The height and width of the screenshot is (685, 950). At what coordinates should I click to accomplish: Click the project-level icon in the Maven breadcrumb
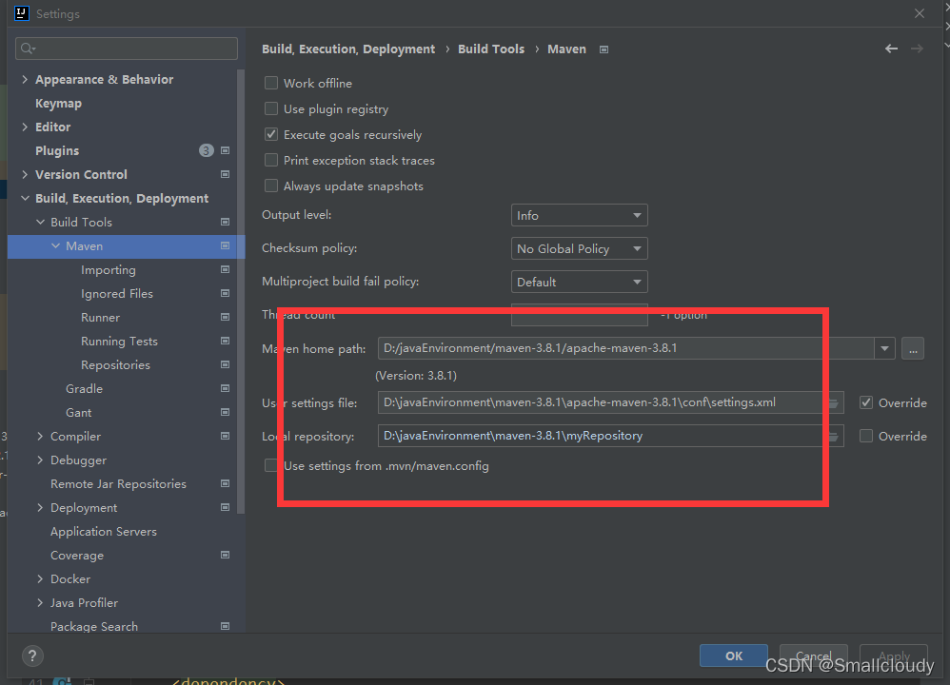[x=604, y=49]
